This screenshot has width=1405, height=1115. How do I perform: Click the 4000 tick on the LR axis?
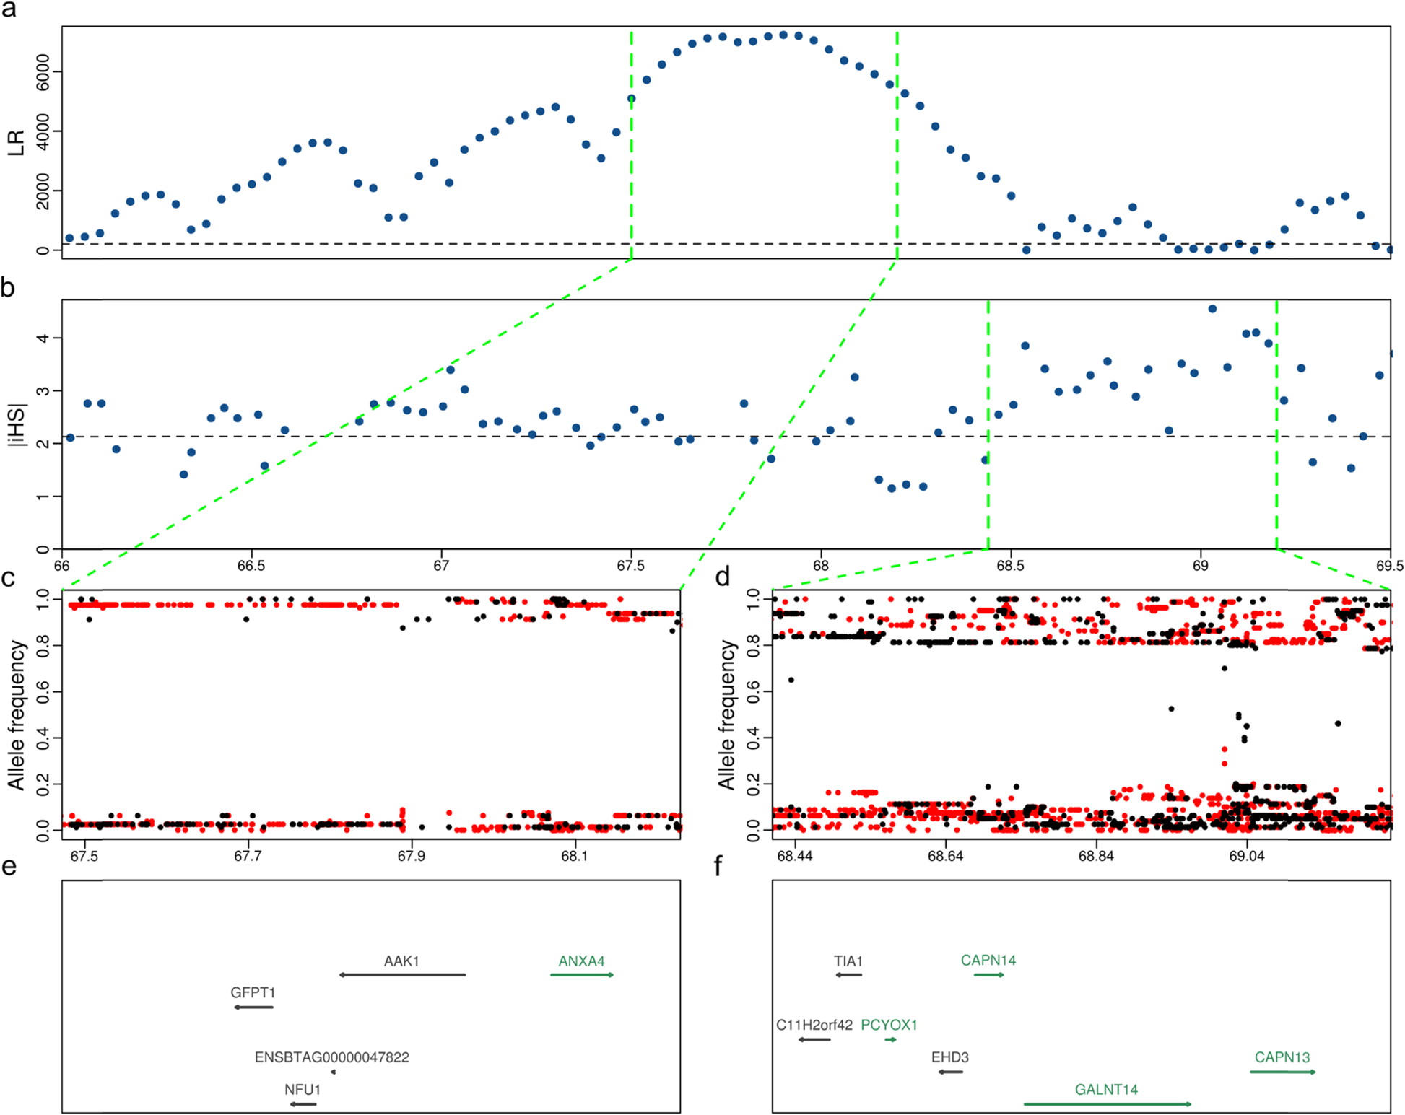click(43, 131)
